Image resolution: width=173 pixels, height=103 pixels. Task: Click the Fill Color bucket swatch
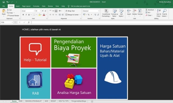[39, 15]
